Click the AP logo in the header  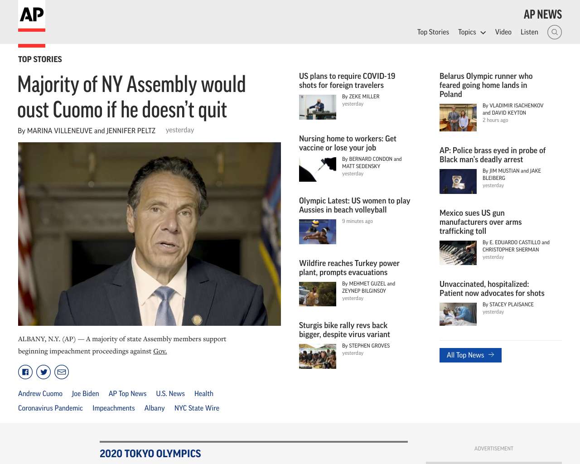point(32,16)
